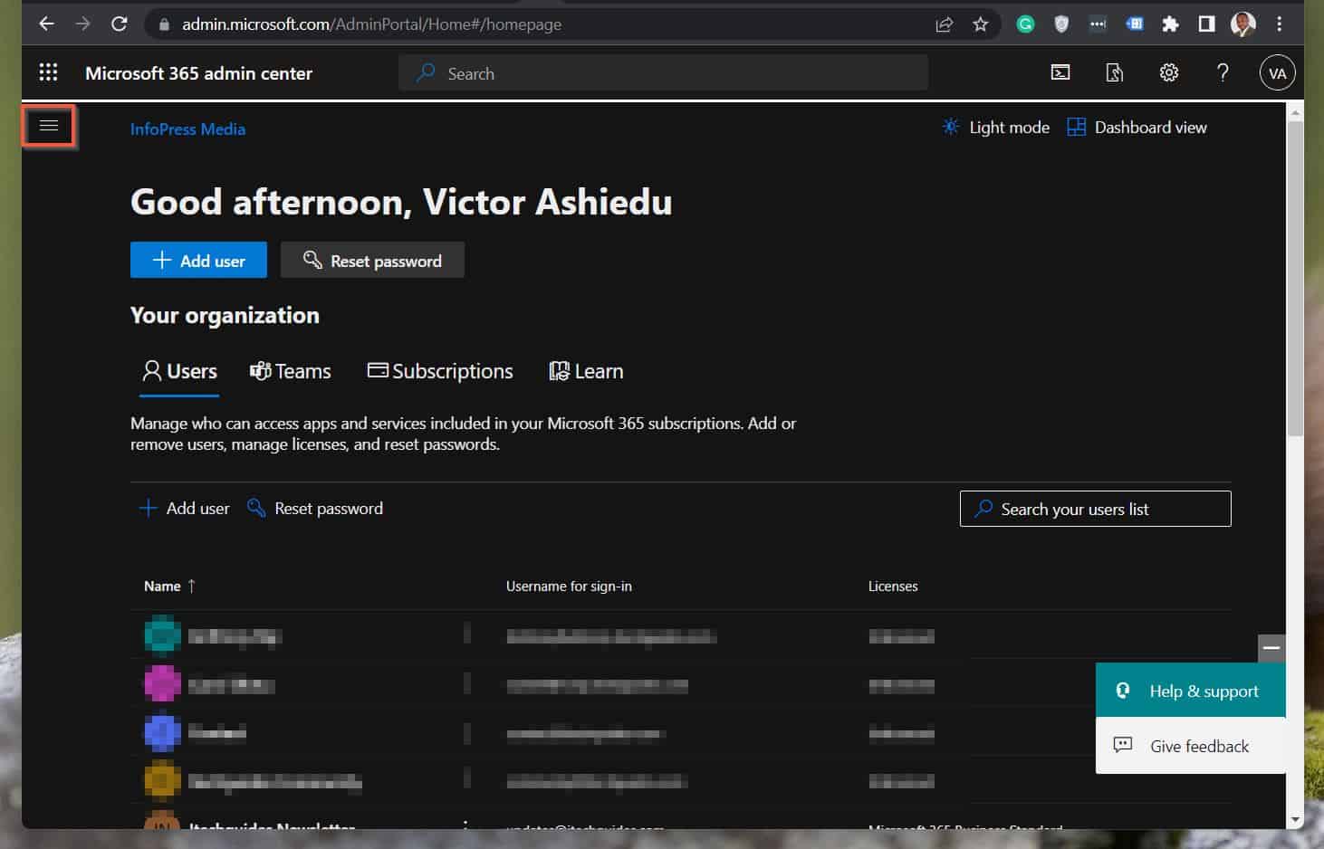Open the InfoPress Media organization link
Viewport: 1324px width, 849px height.
coord(187,129)
